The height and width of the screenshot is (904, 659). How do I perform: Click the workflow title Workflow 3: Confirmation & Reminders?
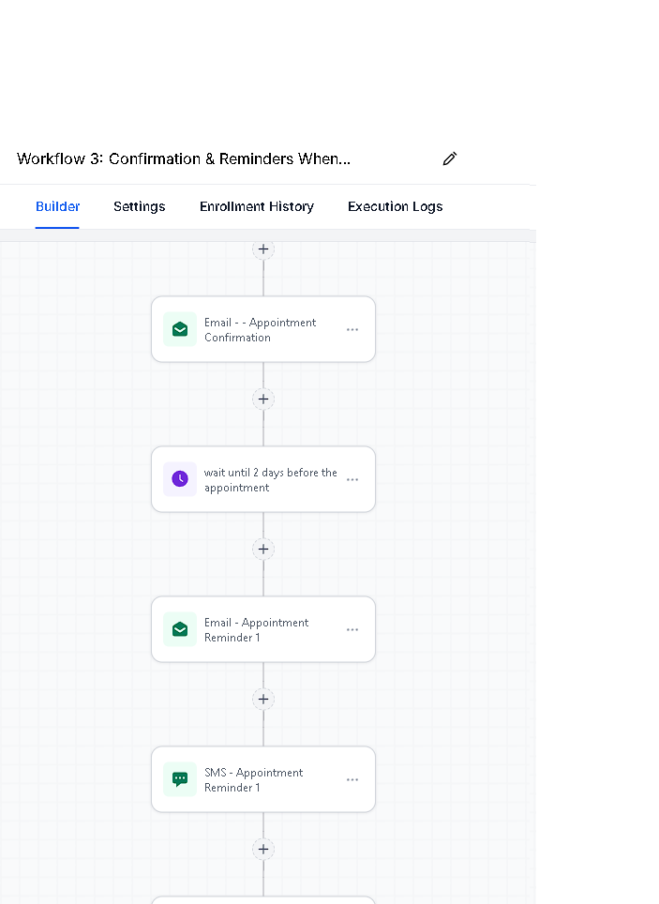[184, 158]
